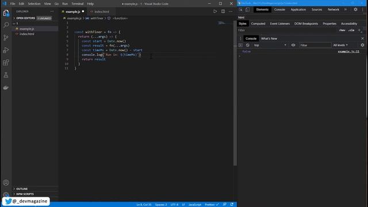
Task: Open example.js:11 source link
Action: tap(348, 51)
